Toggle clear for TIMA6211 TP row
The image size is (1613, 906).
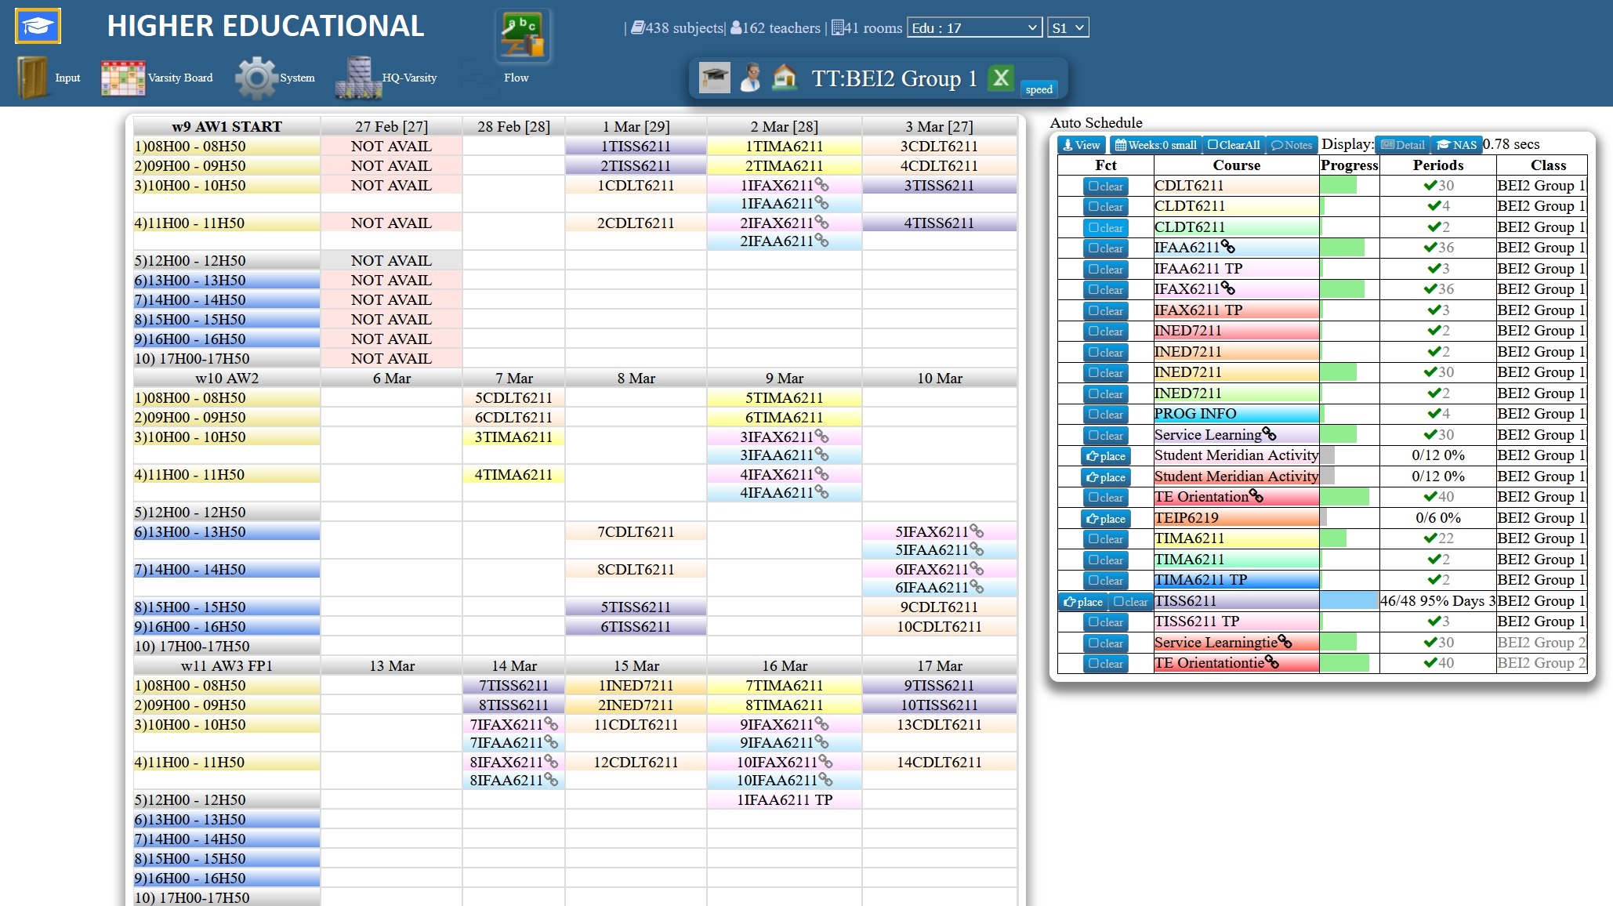pos(1105,581)
